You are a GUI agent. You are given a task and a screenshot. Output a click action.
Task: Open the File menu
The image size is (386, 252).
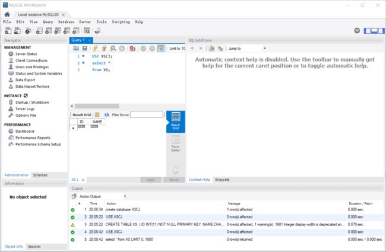coord(7,22)
